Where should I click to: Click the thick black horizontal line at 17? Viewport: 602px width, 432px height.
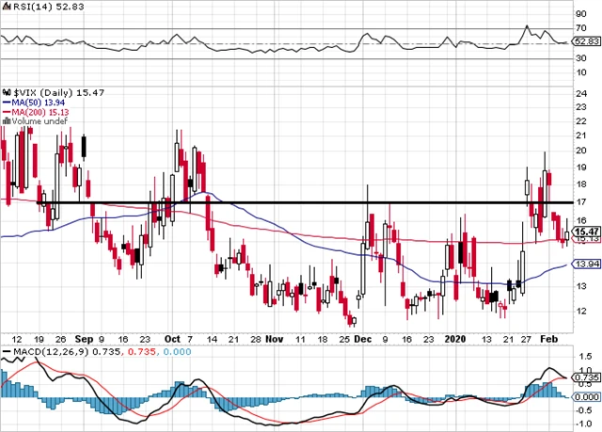(x=282, y=202)
